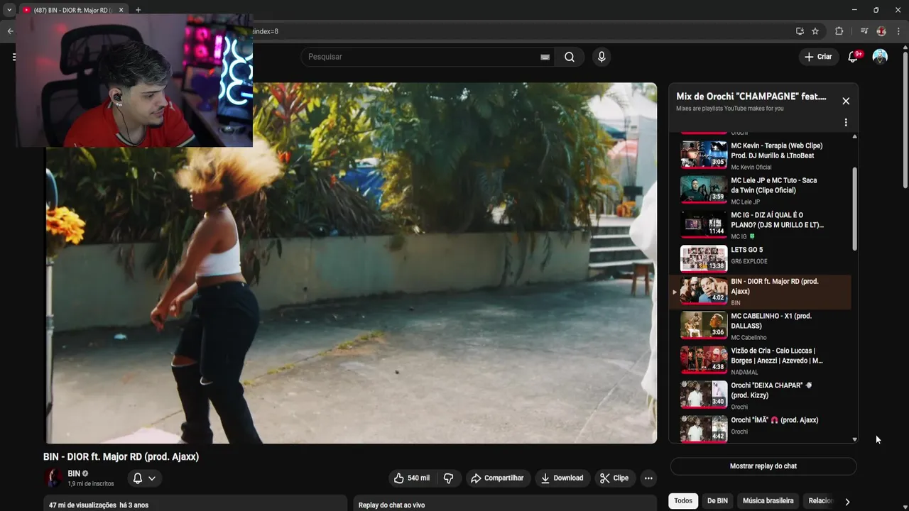Click the 47 mi de visualizações text

[82, 505]
